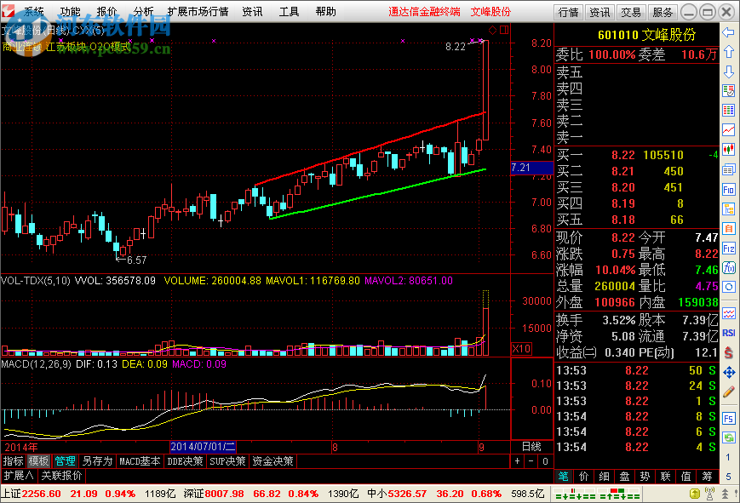Click the number 1 sidebar button
This screenshot has height=503, width=740.
729,457
